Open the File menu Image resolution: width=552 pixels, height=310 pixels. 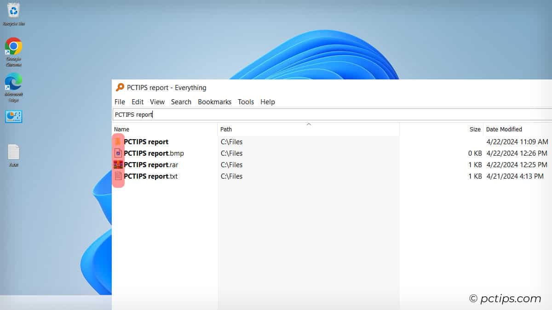[x=120, y=101]
